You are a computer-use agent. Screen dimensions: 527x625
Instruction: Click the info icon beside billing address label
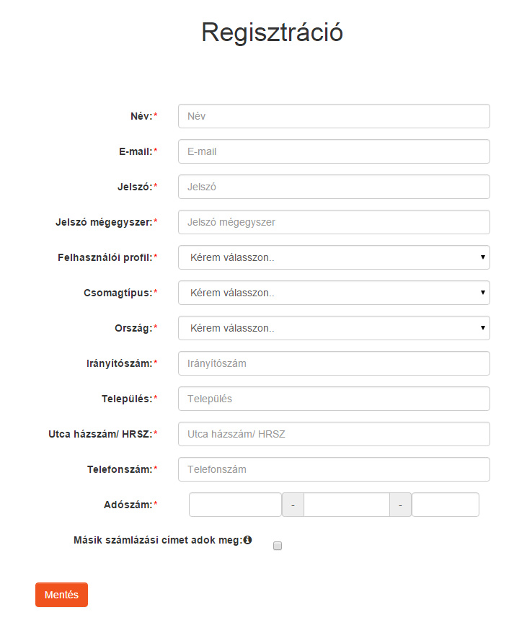(247, 540)
